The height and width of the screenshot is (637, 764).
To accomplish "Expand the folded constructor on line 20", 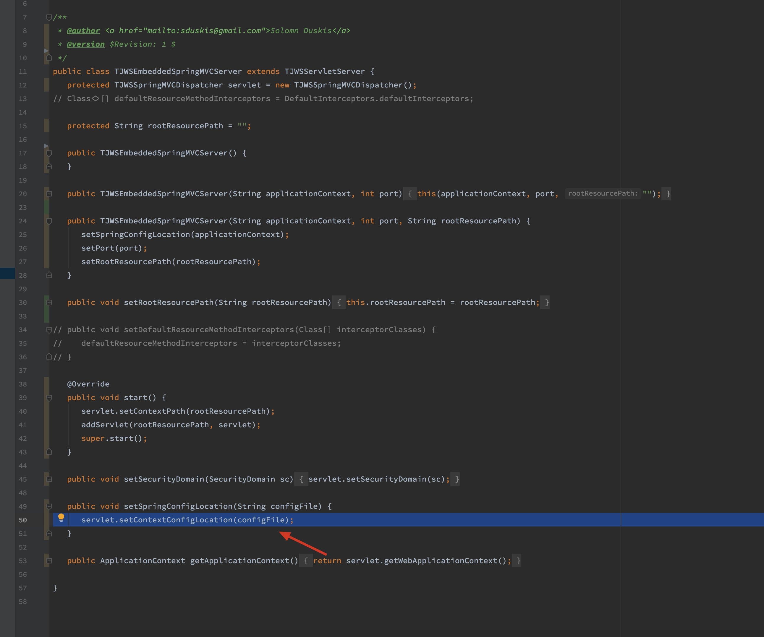I will tap(49, 194).
